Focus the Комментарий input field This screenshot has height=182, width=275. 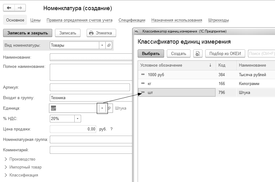coord(91,150)
